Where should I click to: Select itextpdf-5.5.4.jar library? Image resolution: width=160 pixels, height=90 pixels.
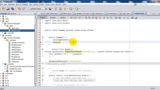click(x=15, y=69)
